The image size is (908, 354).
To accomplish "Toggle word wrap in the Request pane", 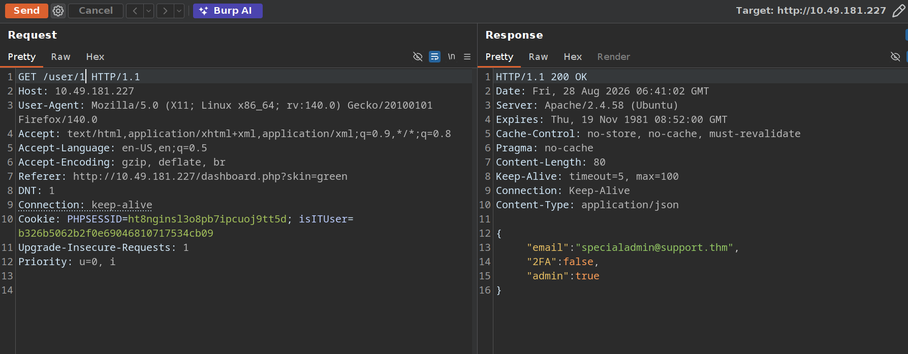I will click(435, 57).
